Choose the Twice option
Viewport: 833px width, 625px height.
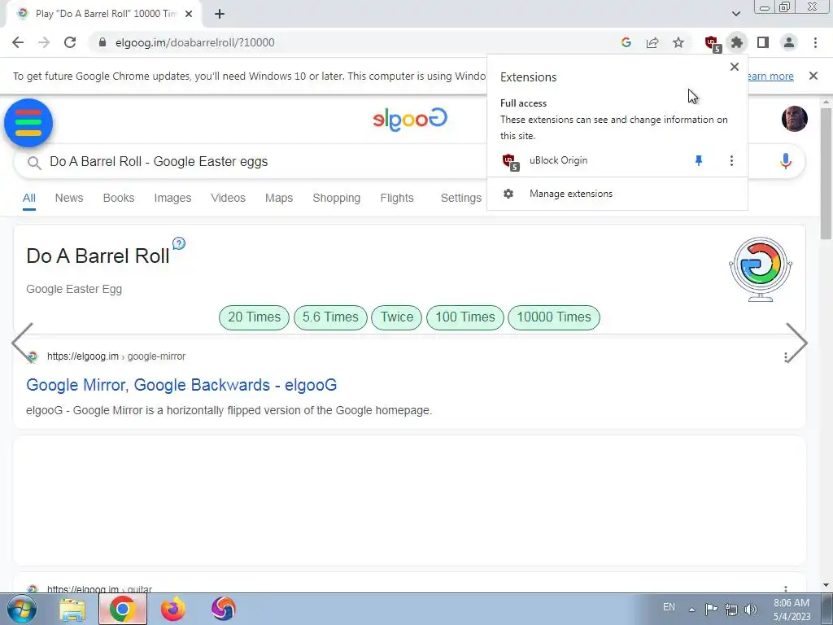coord(397,317)
